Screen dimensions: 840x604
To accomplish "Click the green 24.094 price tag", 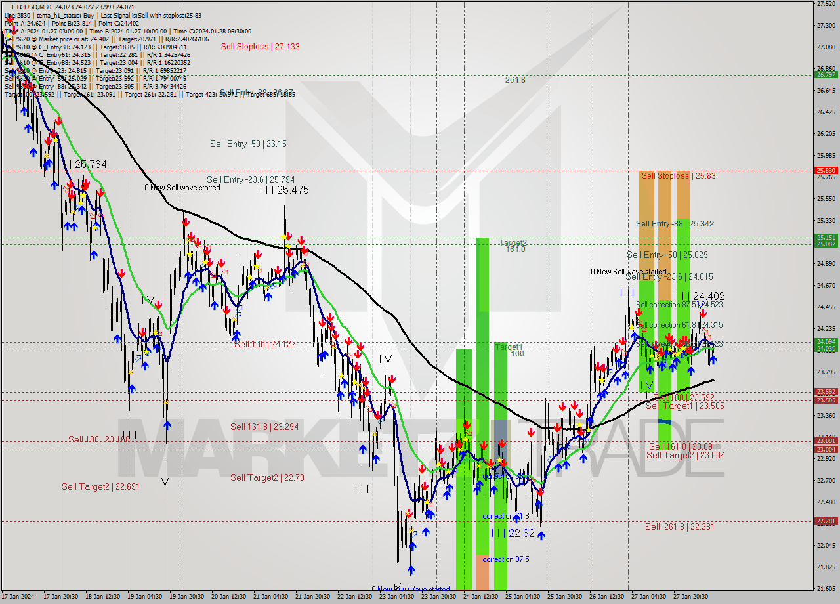I will click(x=826, y=341).
